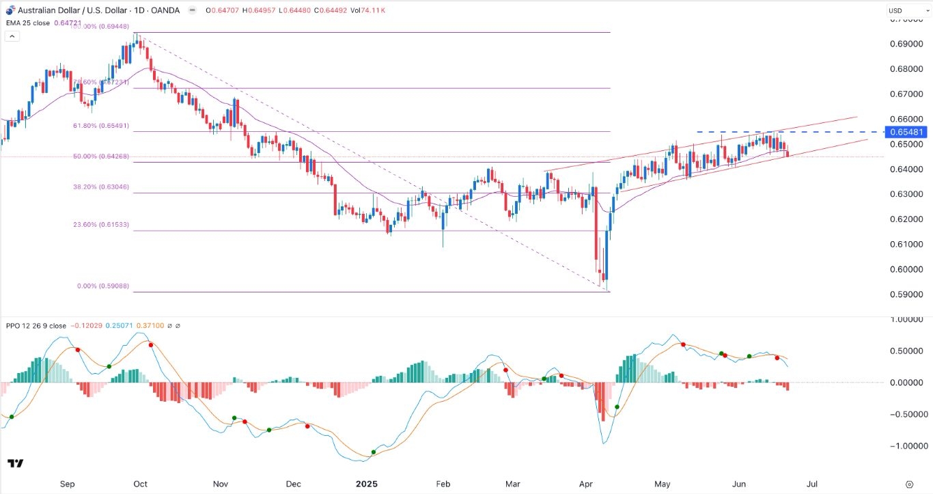The height and width of the screenshot is (494, 933).
Task: Click the minus hide icon beside OANDA
Action: [193, 10]
